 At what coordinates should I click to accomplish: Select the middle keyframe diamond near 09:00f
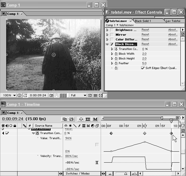145,133
